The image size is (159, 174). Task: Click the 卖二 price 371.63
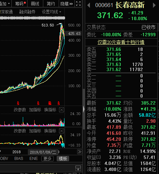coord(114,64)
